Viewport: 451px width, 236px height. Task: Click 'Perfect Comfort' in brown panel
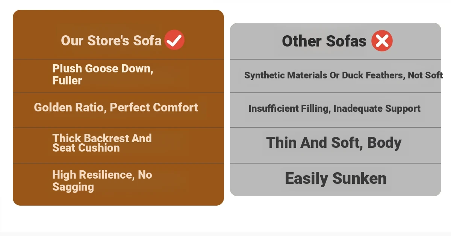154,107
